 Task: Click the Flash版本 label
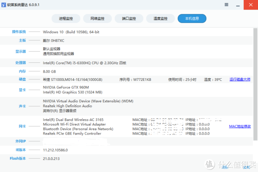(x=18, y=158)
